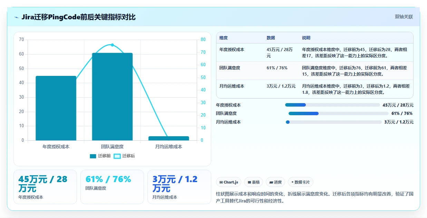Click the star icon in 数据卡片 tag
The height and width of the screenshot is (218, 427).
tap(292, 182)
